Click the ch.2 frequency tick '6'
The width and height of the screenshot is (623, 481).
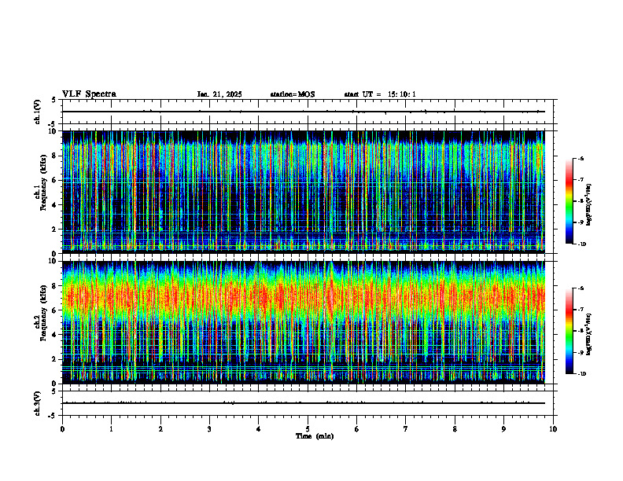pos(56,310)
